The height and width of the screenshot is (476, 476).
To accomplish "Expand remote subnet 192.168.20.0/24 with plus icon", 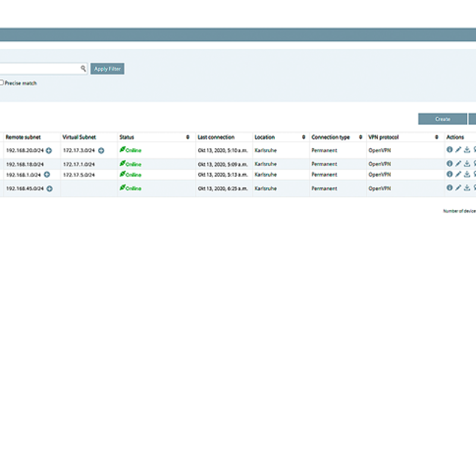I will coord(49,151).
